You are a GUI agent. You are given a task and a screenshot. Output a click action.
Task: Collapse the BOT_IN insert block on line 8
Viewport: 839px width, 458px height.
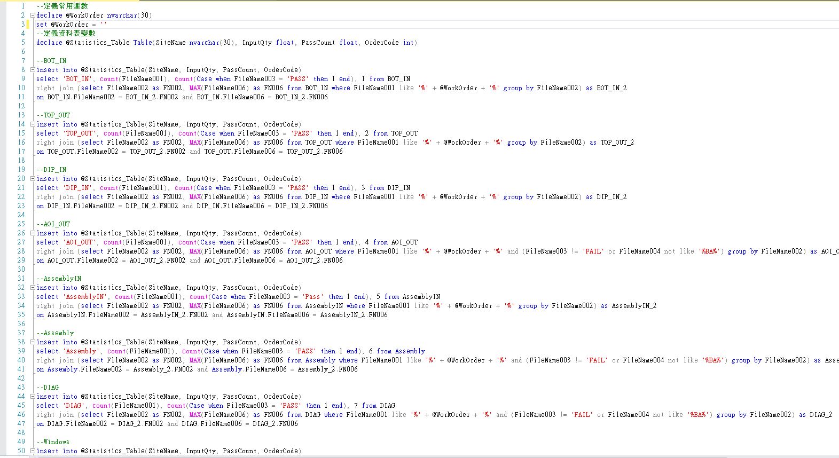33,70
